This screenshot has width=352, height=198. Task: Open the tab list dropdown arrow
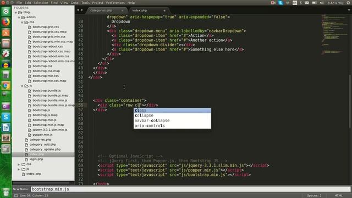[349, 10]
